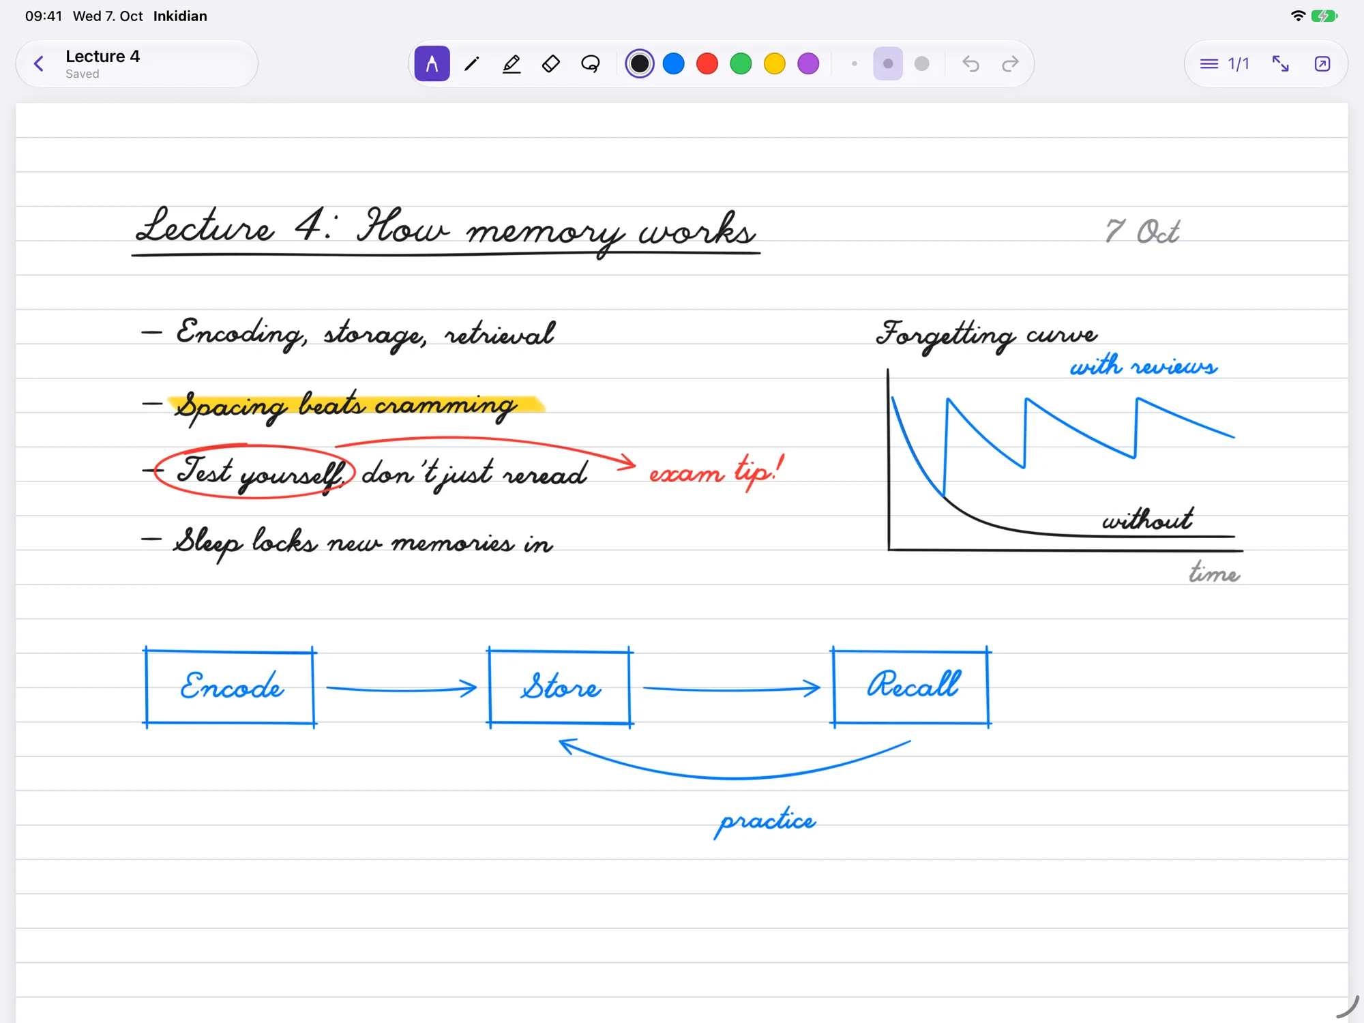The height and width of the screenshot is (1023, 1364).
Task: Select the lasso selection tool
Action: (591, 63)
